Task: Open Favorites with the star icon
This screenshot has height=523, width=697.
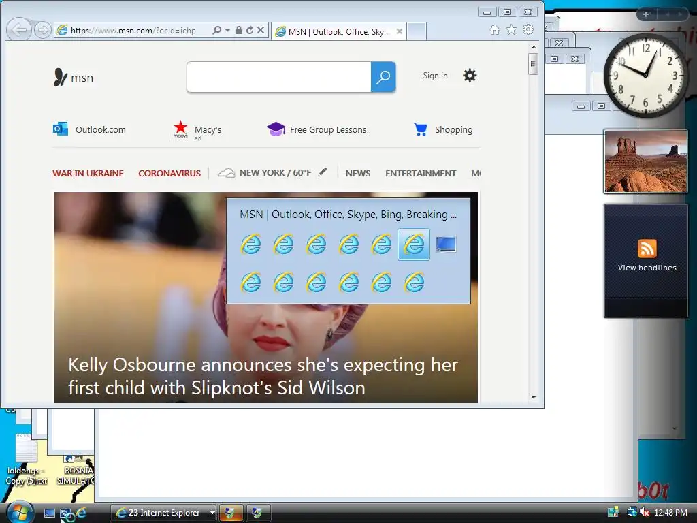Action: coord(512,30)
